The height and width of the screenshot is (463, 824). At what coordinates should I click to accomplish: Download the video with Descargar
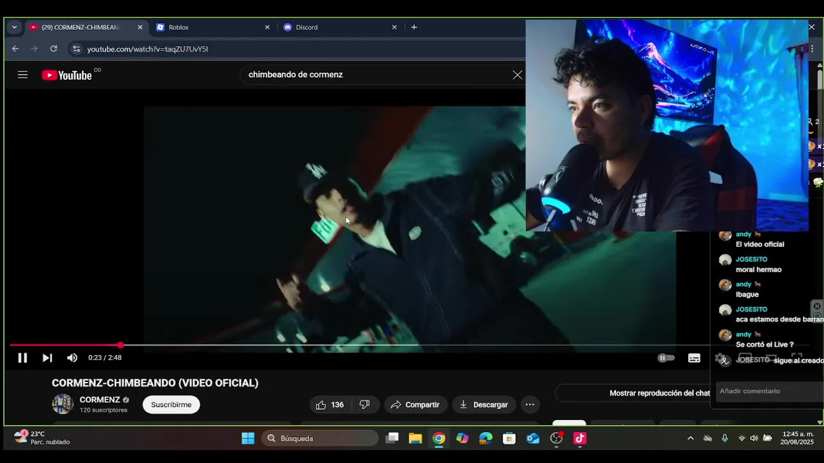click(483, 404)
